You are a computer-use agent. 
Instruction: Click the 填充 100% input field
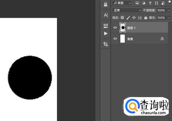(162, 18)
